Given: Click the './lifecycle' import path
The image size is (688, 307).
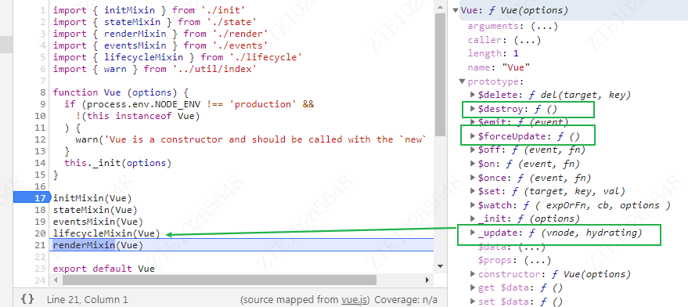Looking at the screenshot, I should tap(265, 57).
